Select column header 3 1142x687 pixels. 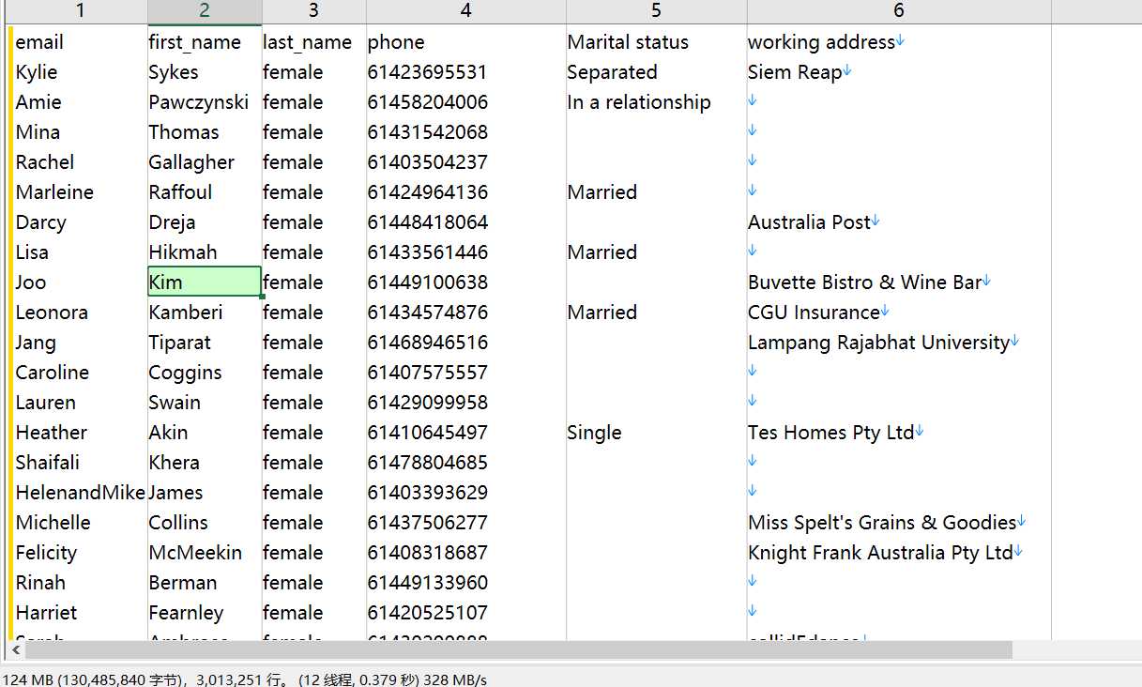tap(313, 11)
